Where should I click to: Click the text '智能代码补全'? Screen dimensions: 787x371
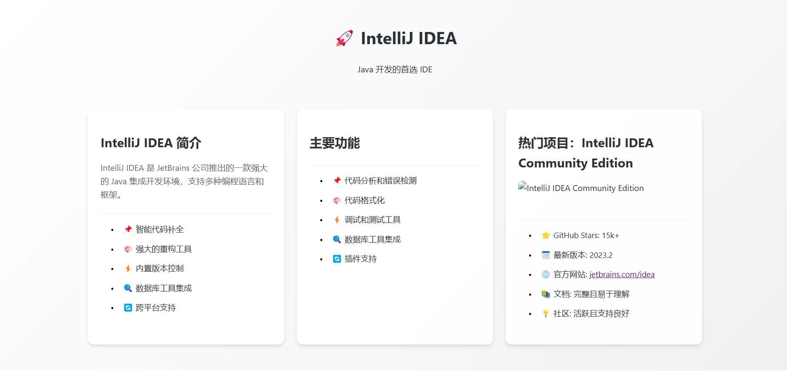160,229
